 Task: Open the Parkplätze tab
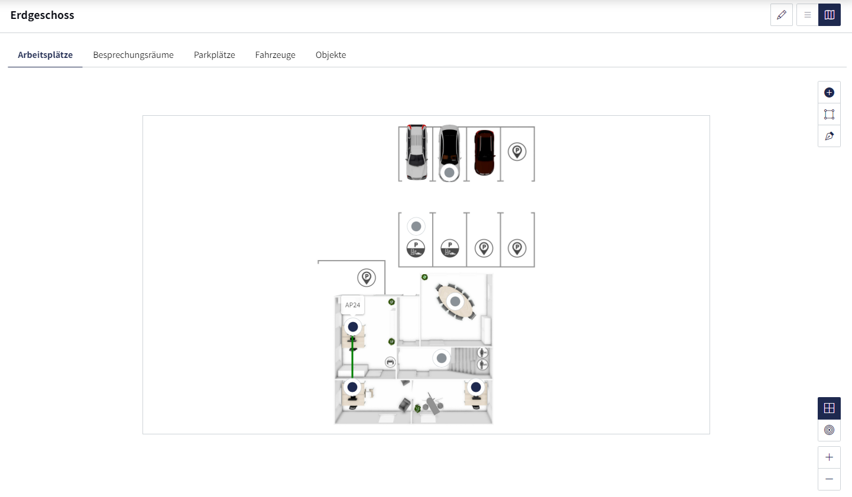(x=215, y=55)
